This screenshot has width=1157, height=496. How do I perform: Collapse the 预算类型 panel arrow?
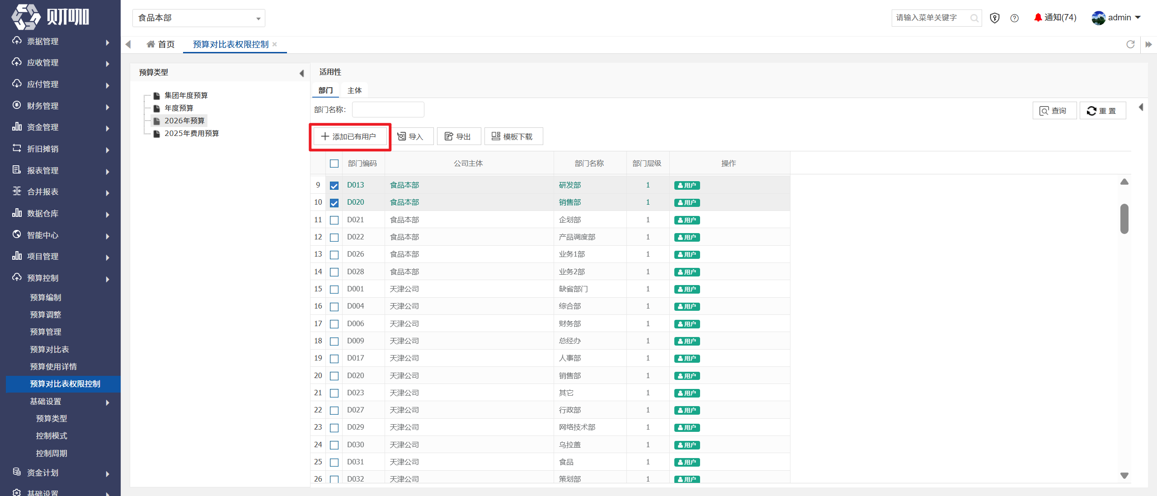301,73
